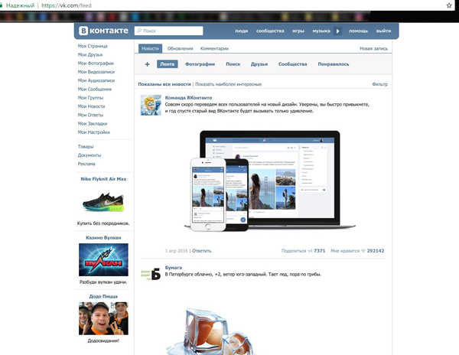Viewport: 459px width, 355px height.
Task: Create a post via Новая запись
Action: [373, 48]
